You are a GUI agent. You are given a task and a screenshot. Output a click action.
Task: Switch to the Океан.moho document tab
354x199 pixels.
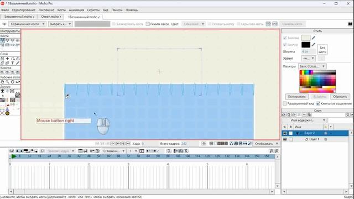(x=50, y=17)
